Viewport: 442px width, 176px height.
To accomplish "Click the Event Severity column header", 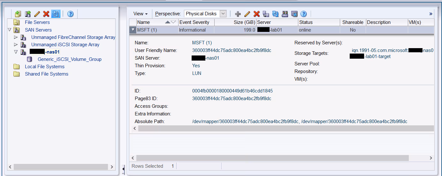I will [x=194, y=22].
